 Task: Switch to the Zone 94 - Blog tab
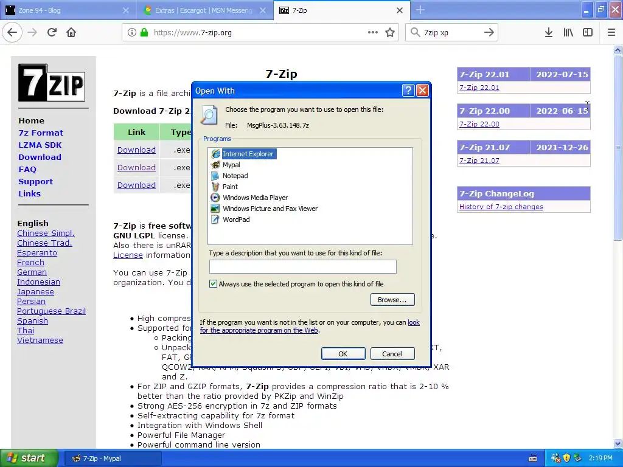[x=68, y=10]
